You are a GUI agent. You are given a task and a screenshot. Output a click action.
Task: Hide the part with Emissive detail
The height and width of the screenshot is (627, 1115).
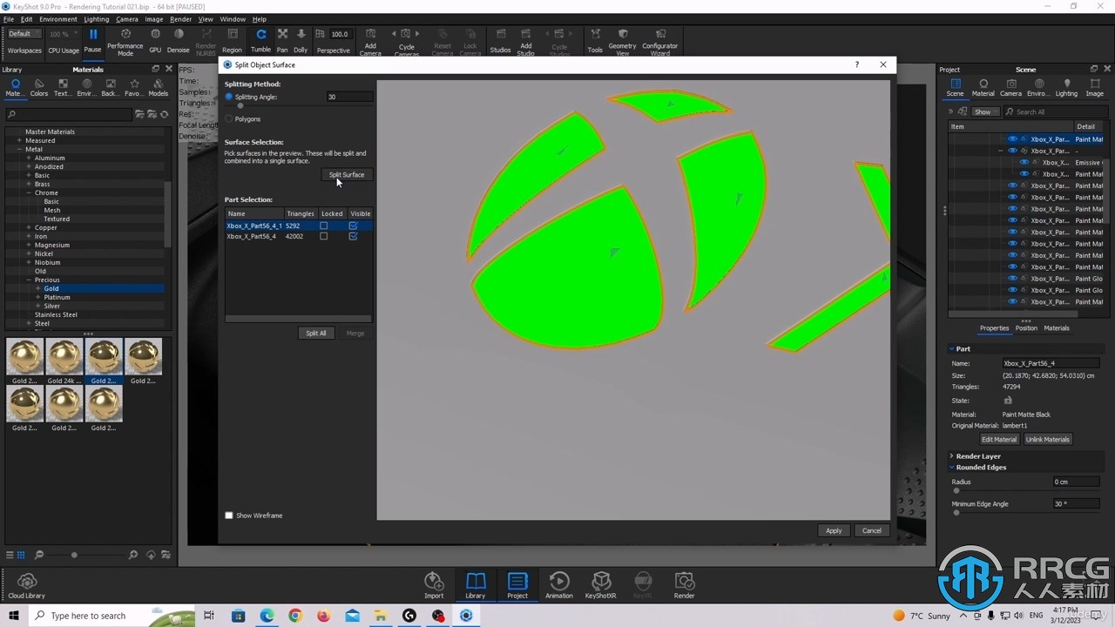pyautogui.click(x=1024, y=162)
